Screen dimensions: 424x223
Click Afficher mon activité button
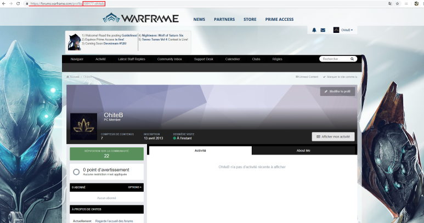333,136
